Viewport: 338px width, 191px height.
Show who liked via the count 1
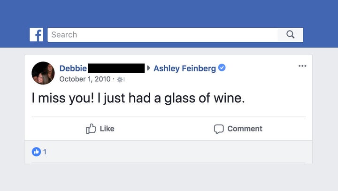point(45,152)
